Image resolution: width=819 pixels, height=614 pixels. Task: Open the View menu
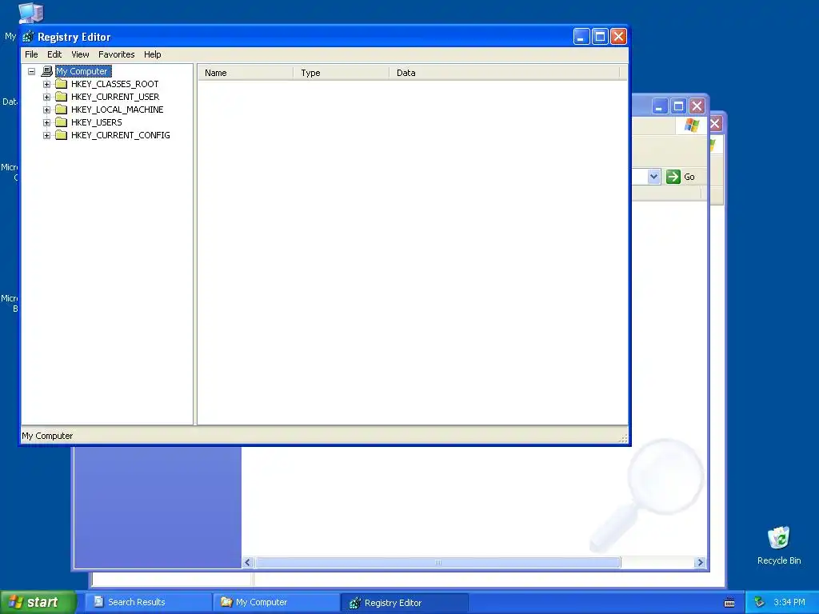click(80, 54)
